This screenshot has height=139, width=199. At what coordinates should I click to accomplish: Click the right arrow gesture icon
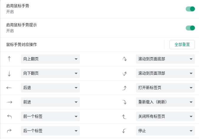9,102
